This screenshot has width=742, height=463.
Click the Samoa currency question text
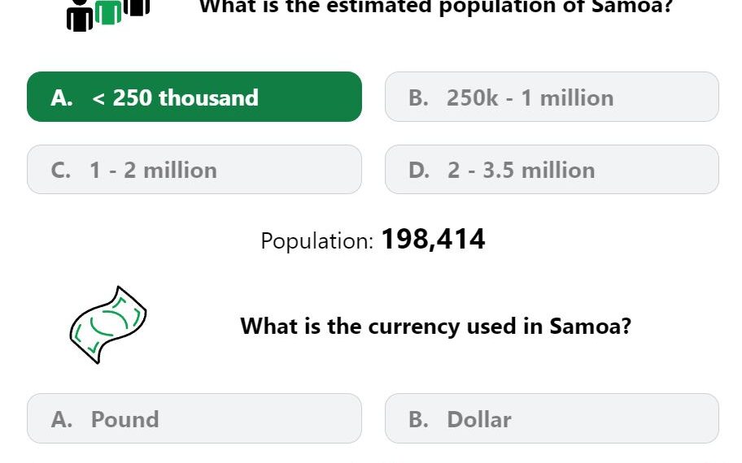(x=436, y=326)
